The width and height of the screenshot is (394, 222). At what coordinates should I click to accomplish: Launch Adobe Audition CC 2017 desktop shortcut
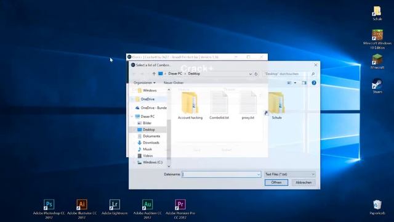(x=148, y=208)
